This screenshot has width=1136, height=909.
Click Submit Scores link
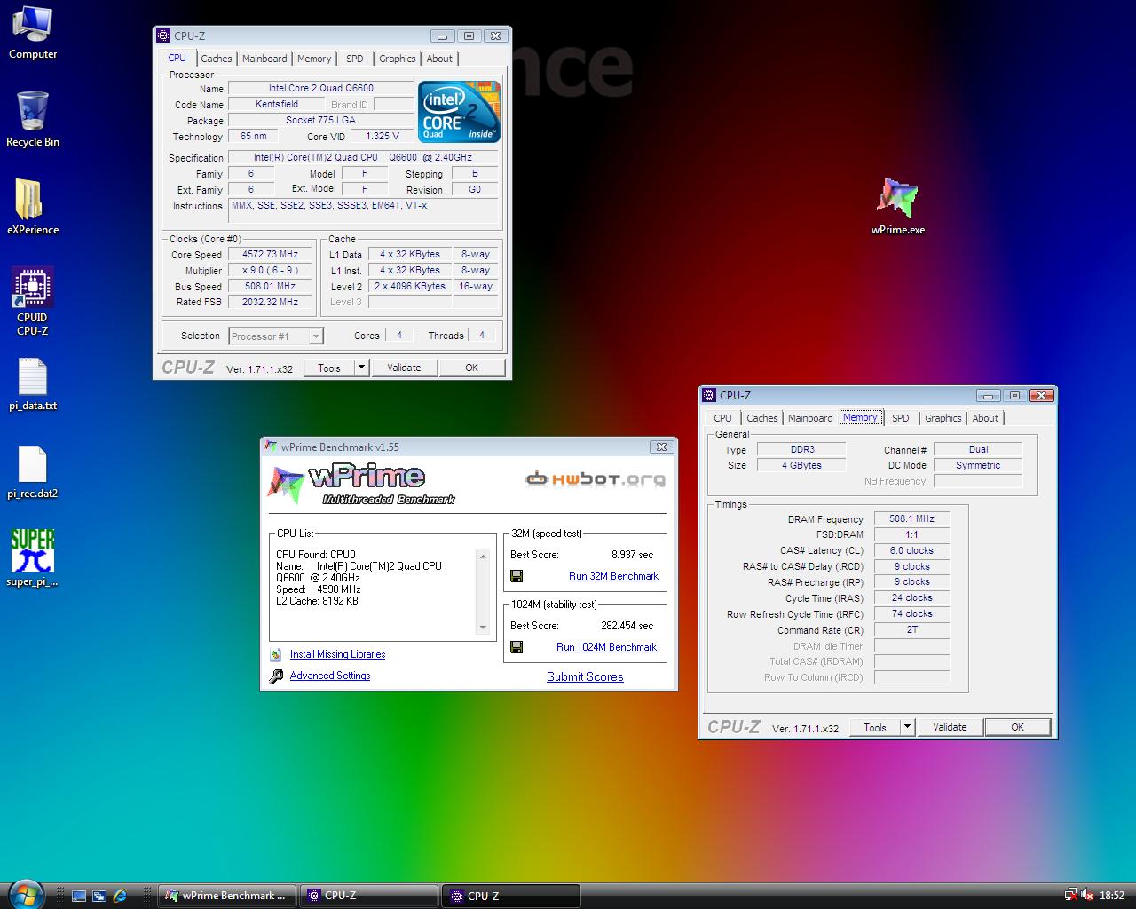[585, 676]
